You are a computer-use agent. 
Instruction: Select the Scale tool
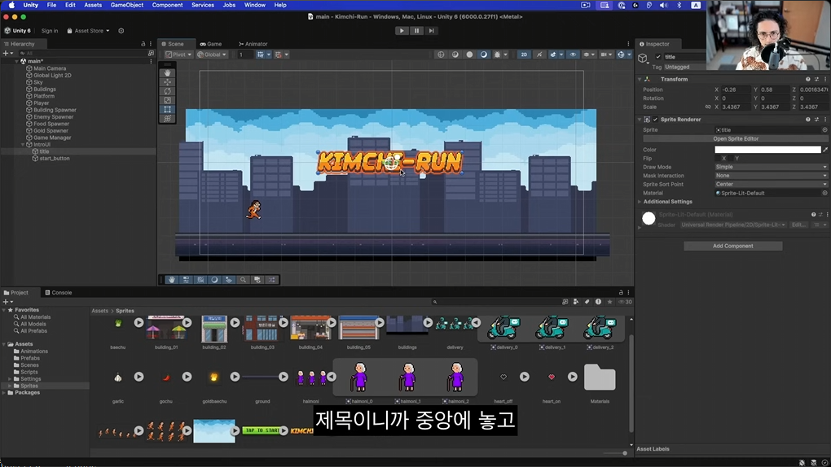pos(168,100)
